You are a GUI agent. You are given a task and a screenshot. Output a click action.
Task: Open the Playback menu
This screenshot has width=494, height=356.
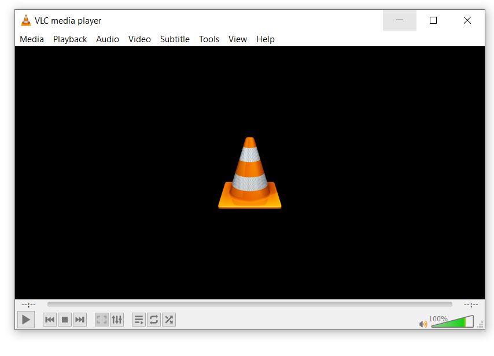(70, 39)
